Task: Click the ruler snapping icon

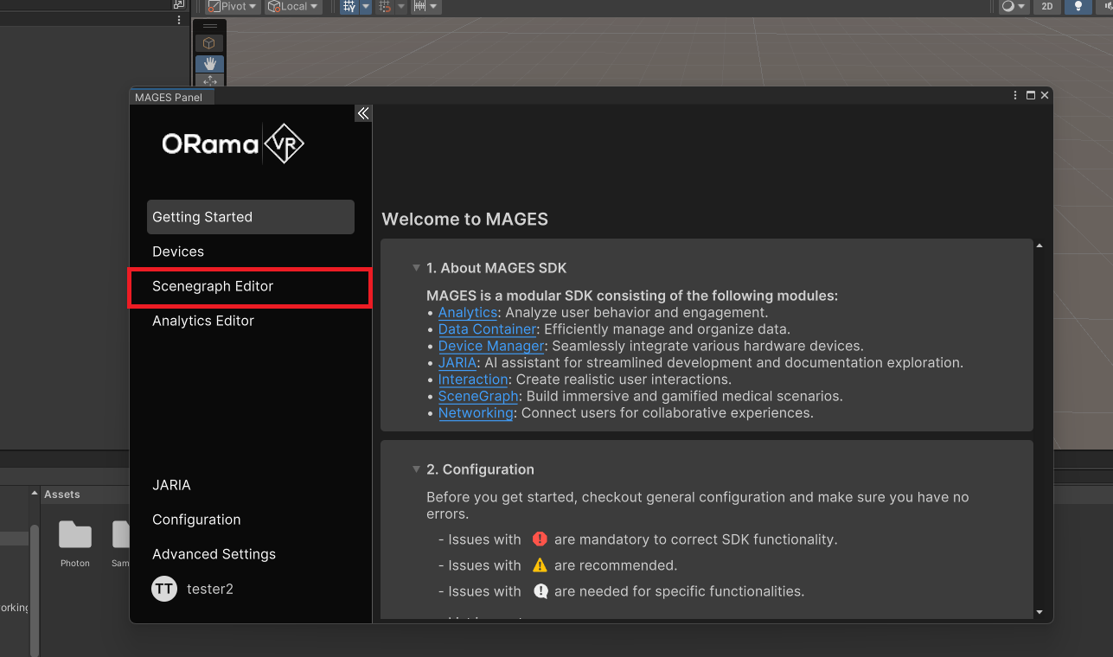Action: click(419, 6)
